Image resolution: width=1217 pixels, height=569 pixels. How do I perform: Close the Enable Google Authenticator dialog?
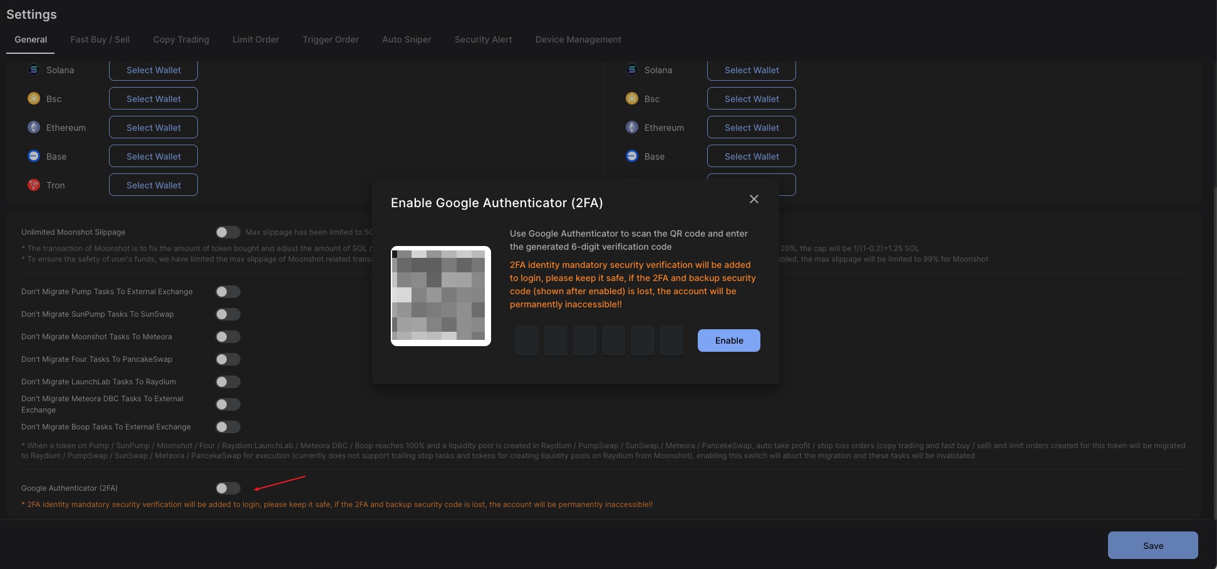click(754, 199)
